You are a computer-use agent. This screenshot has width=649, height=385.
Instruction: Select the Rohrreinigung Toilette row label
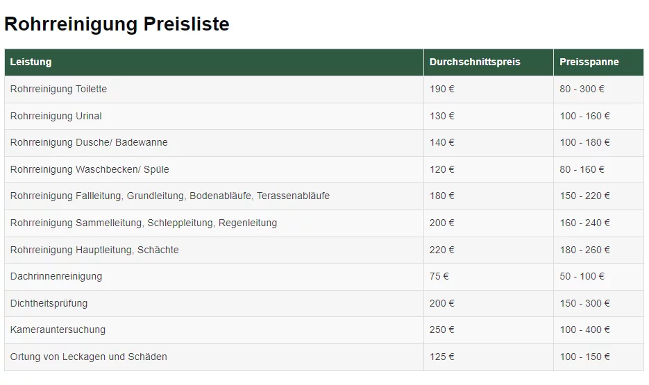[x=59, y=89]
